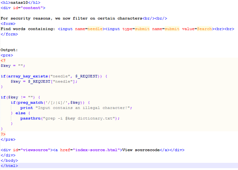Click the opening pre tag
Viewport: 238px width, 170px height.
pyautogui.click(x=7, y=55)
